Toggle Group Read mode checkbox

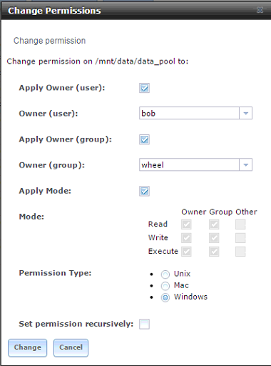(x=214, y=224)
